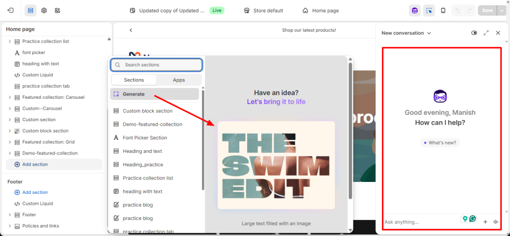The image size is (510, 236).
Task: Open the app embeds icon
Action: click(57, 10)
